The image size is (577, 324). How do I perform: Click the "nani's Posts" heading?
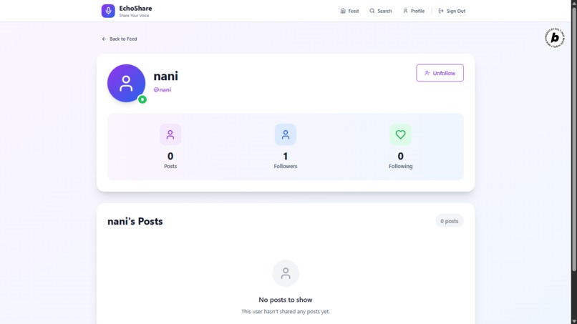point(135,222)
